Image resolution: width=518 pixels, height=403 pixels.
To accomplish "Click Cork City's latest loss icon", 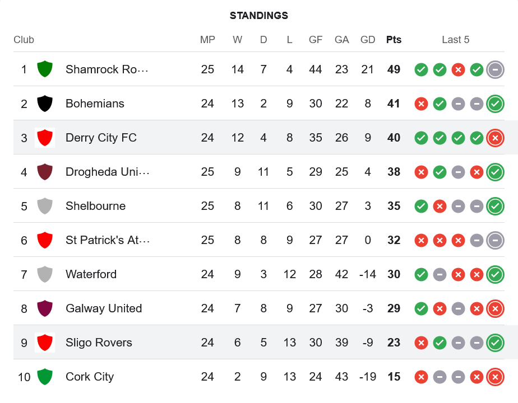I will 495,377.
